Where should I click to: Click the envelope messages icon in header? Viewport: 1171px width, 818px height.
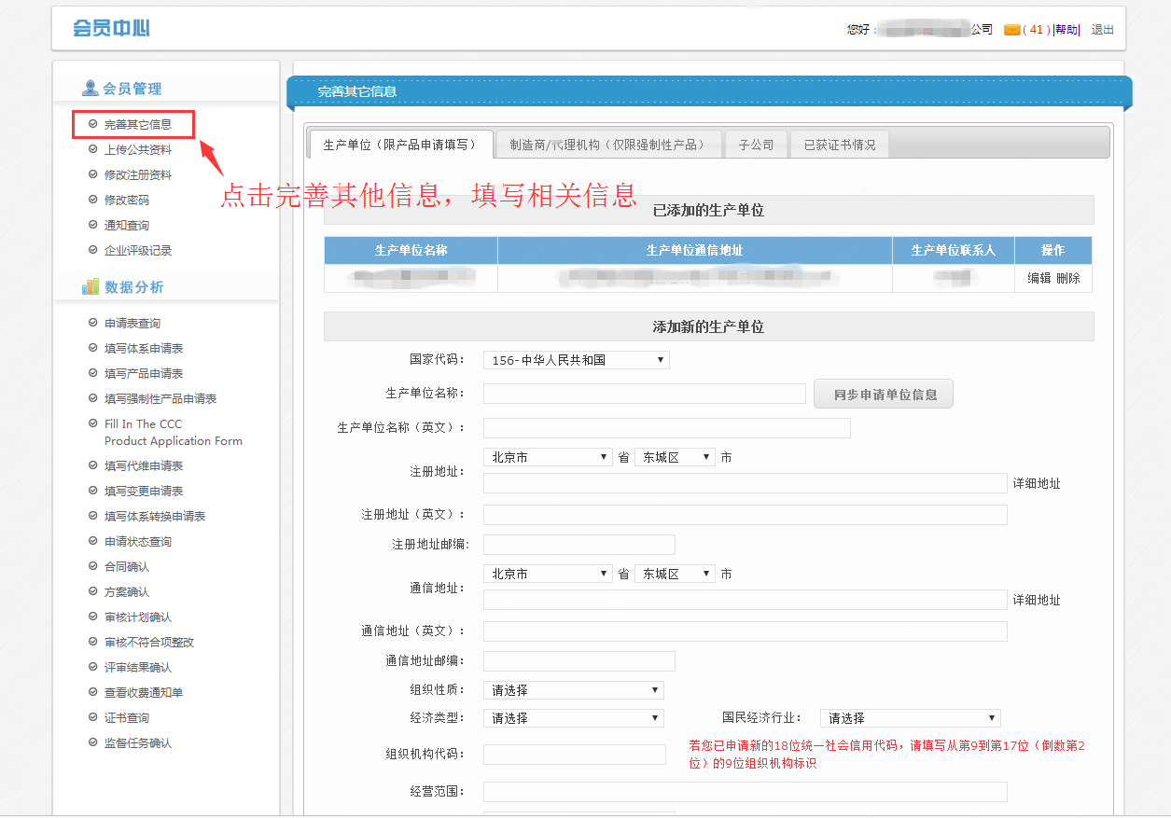pos(1011,30)
